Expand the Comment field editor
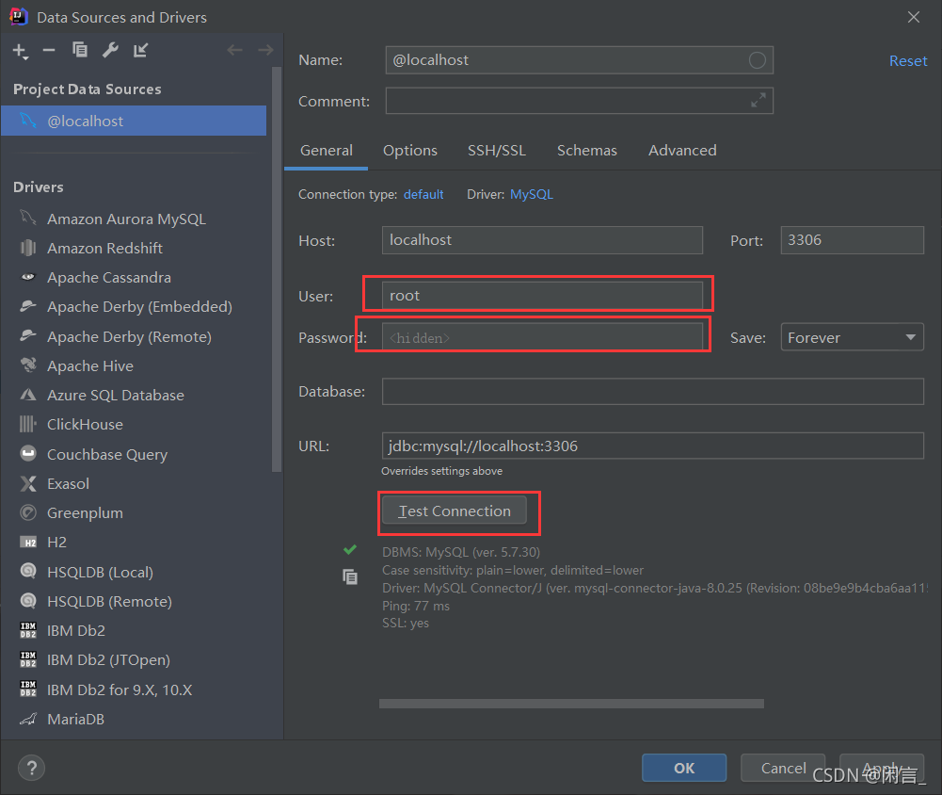Image resolution: width=942 pixels, height=795 pixels. [758, 100]
